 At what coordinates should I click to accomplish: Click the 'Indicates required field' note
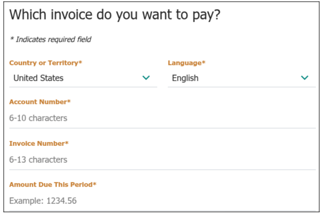coord(52,40)
